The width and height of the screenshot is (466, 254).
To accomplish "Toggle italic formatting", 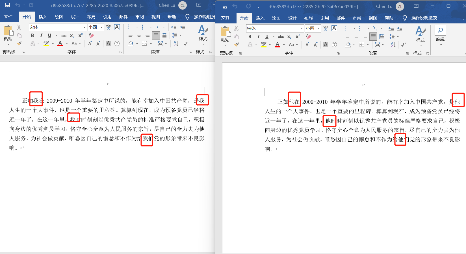I will point(41,35).
